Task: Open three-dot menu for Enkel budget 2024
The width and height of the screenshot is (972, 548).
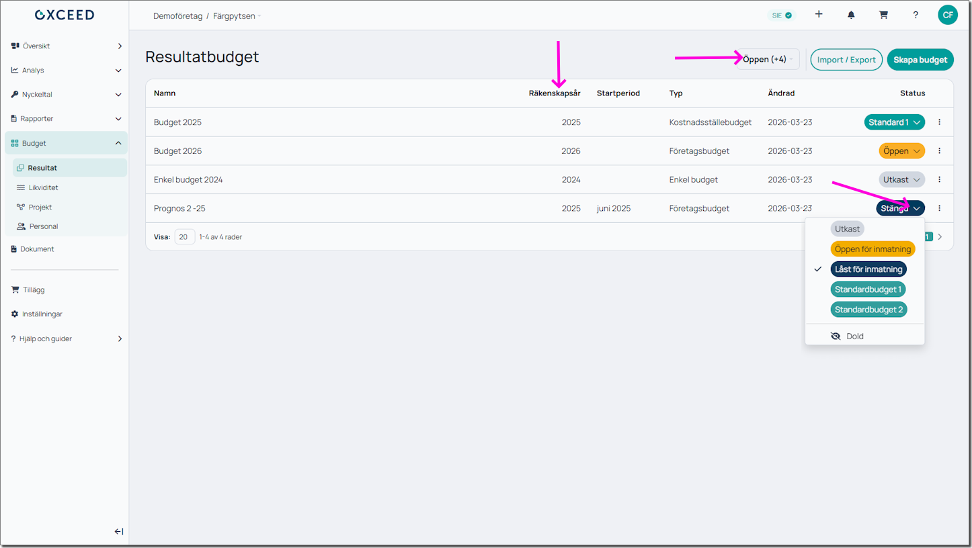Action: pos(939,179)
